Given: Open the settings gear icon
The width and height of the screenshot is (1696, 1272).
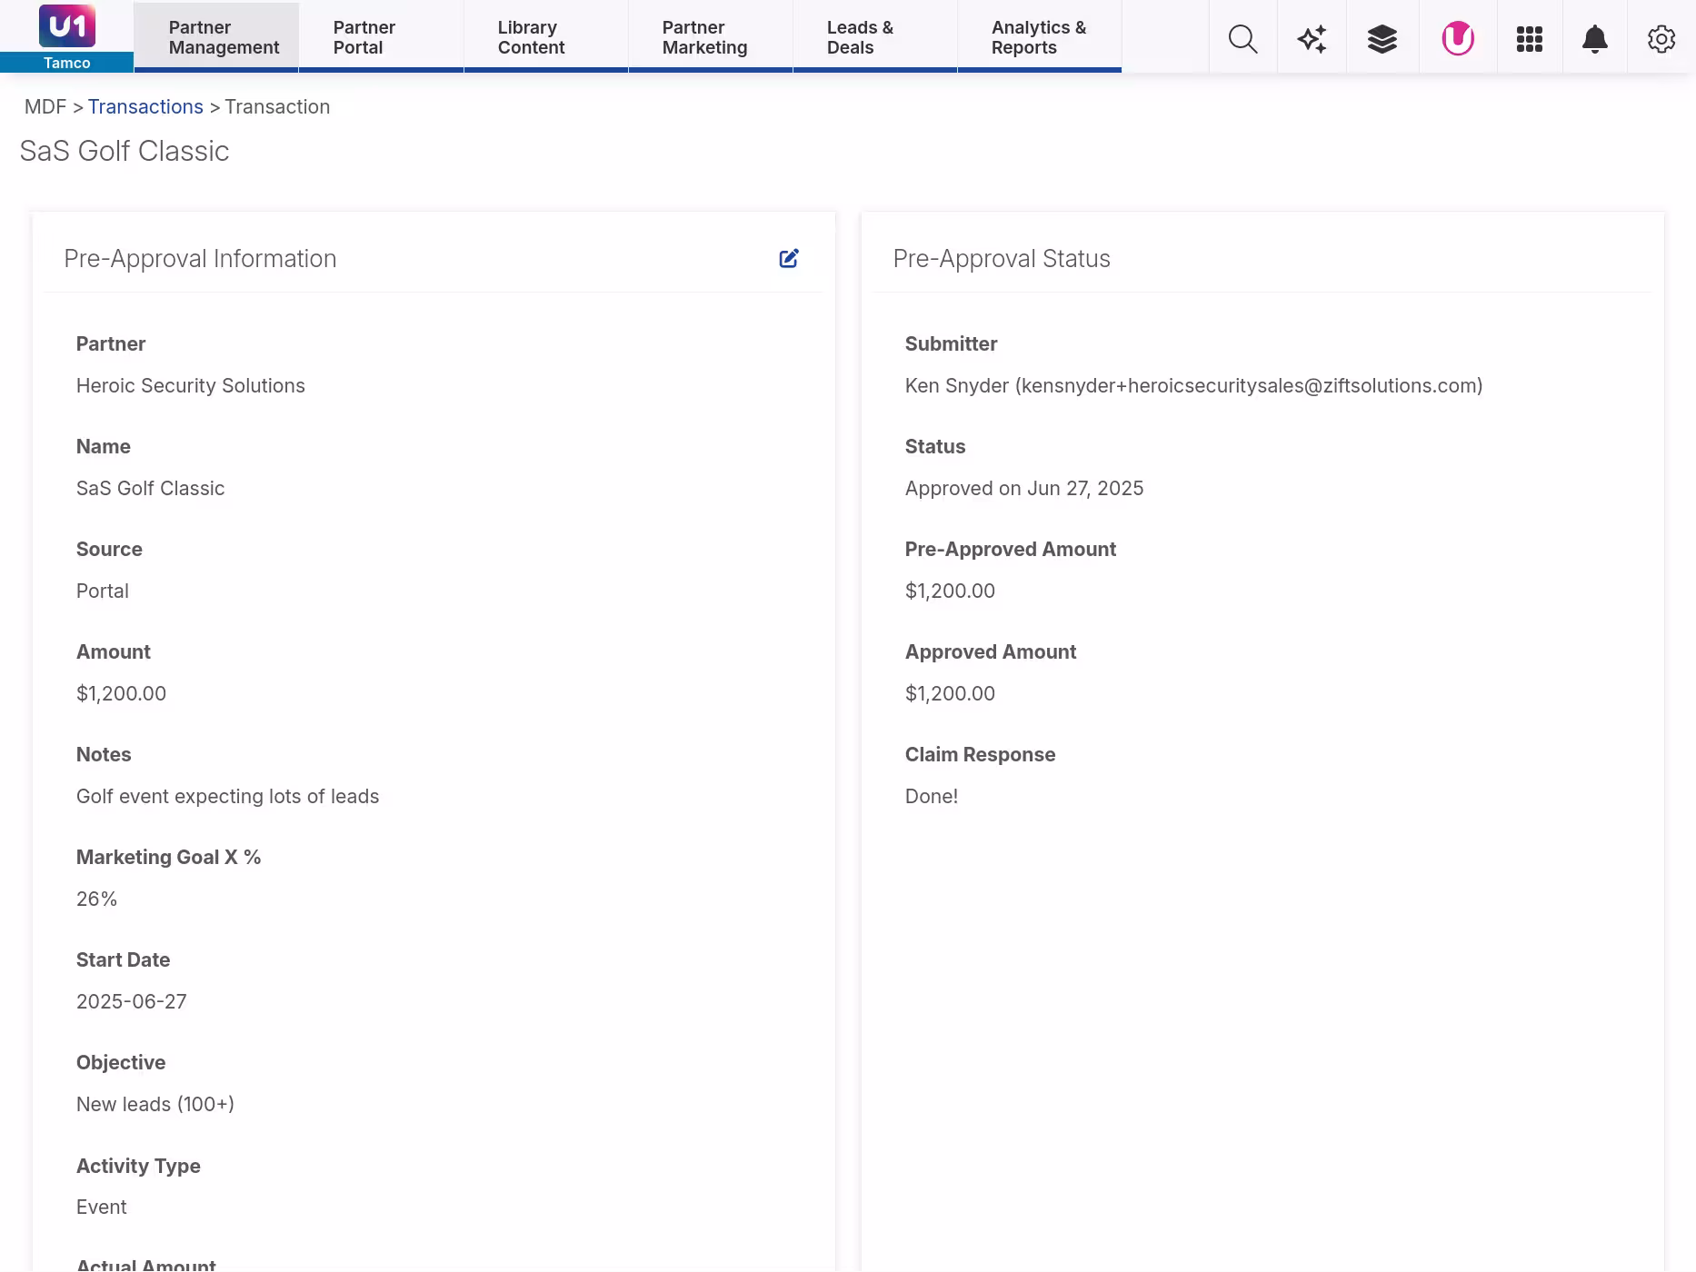Looking at the screenshot, I should (x=1661, y=39).
